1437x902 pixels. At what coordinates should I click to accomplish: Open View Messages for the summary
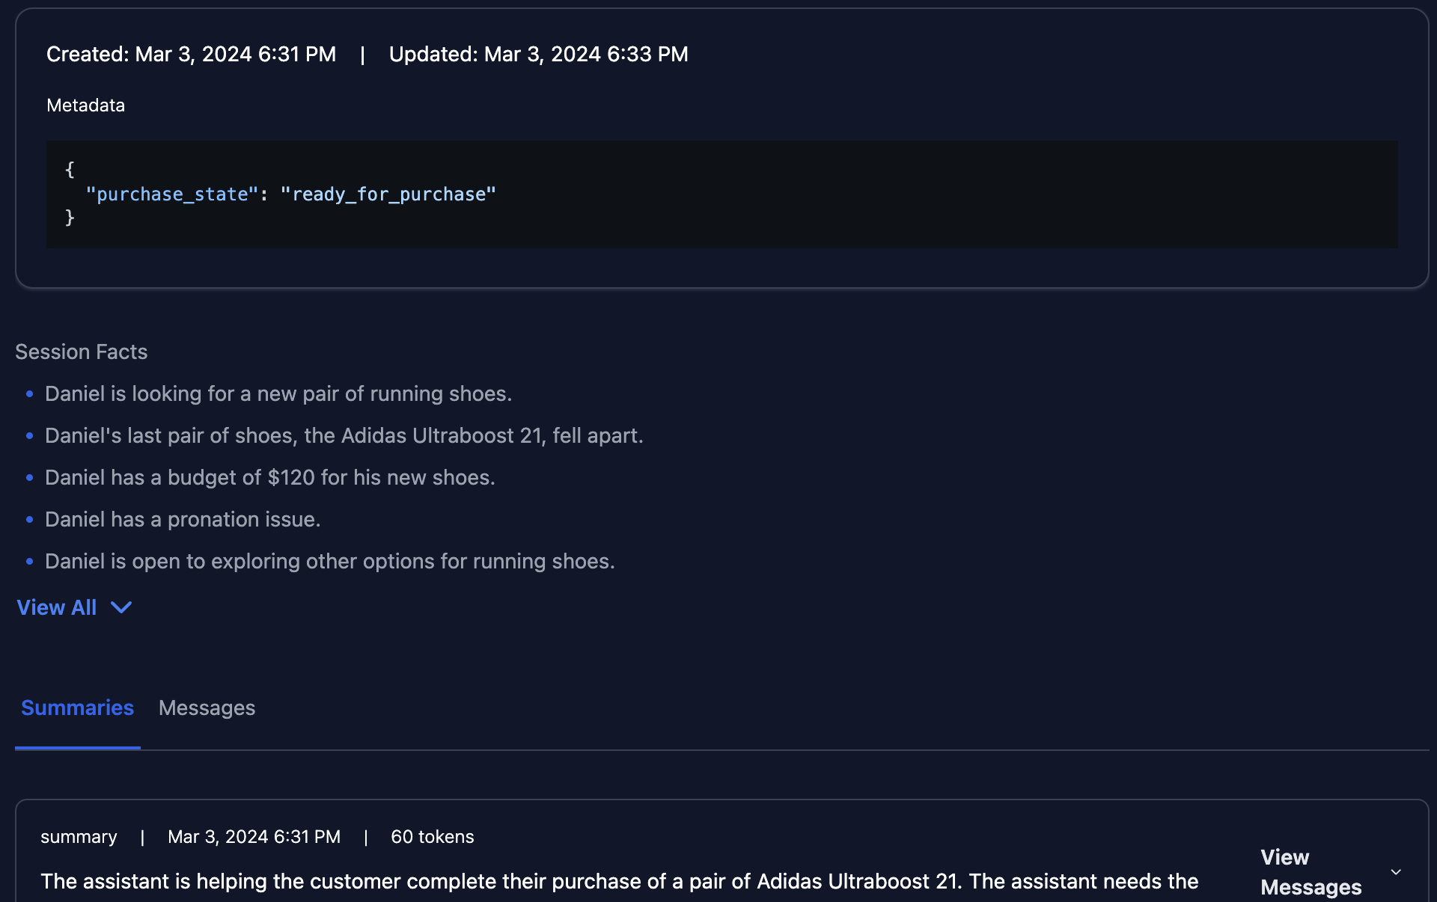tap(1311, 872)
